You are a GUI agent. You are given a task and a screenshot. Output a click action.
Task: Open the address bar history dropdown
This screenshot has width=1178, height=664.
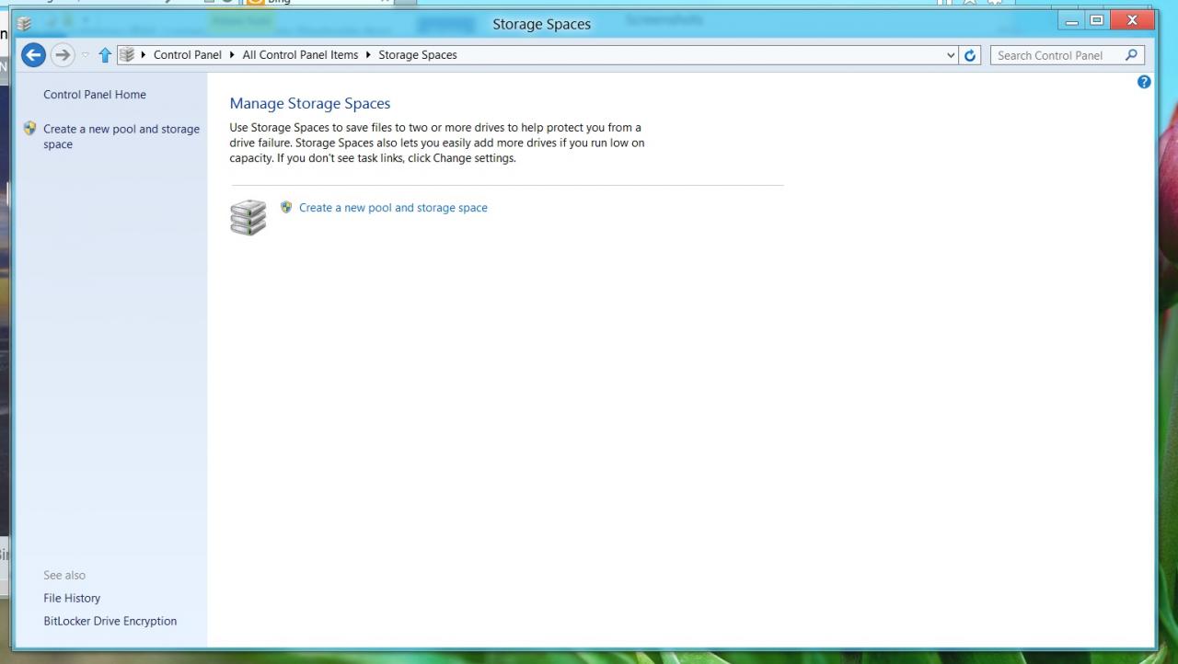[x=951, y=55]
